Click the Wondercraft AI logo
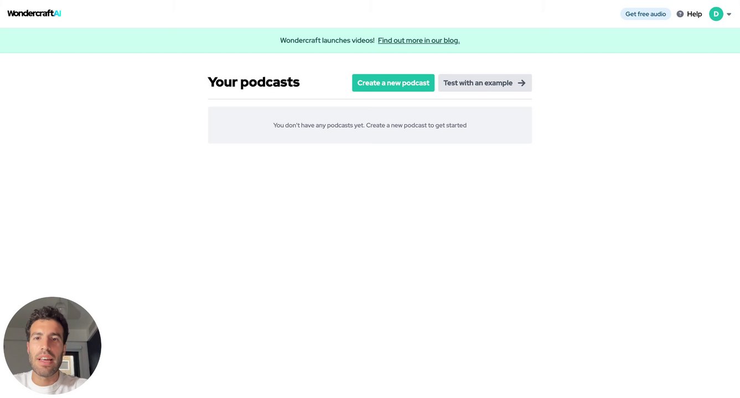 34,13
